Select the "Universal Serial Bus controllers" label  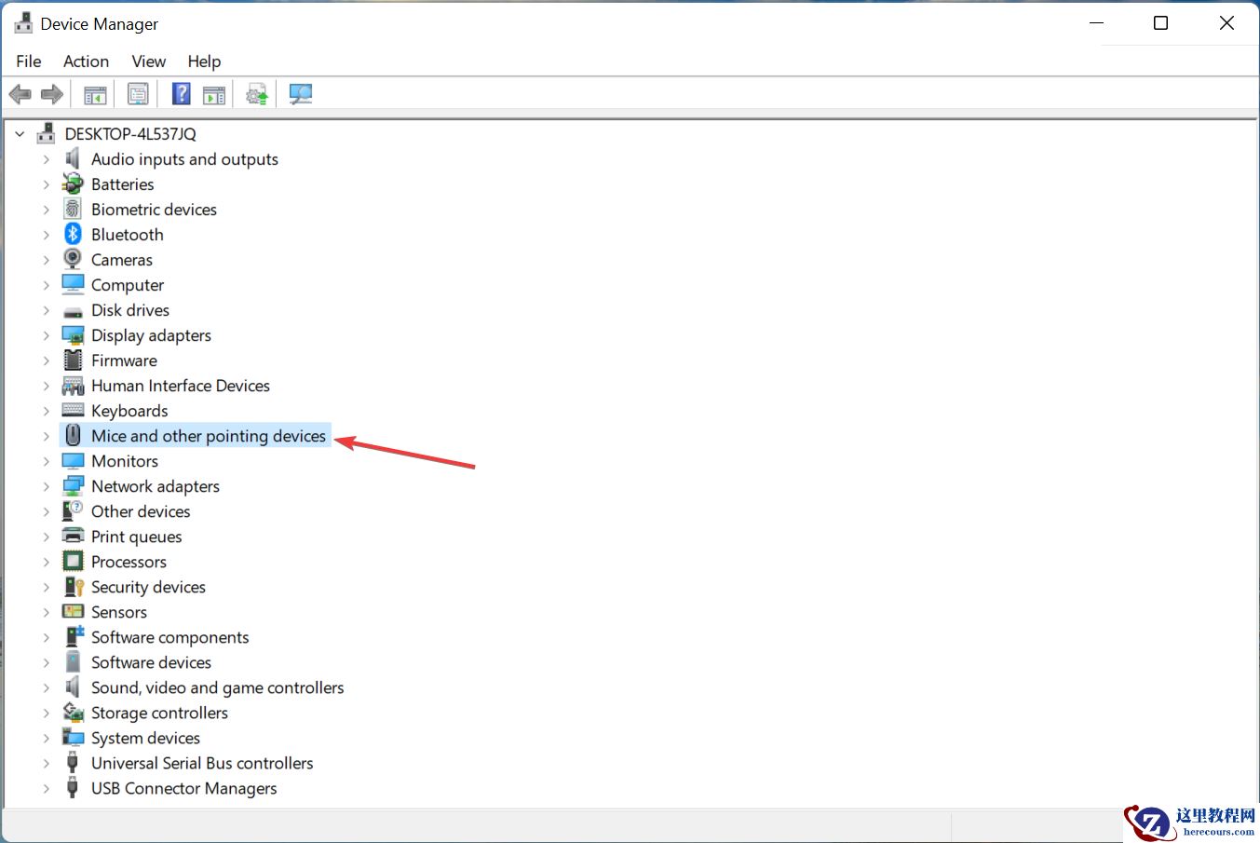point(202,763)
